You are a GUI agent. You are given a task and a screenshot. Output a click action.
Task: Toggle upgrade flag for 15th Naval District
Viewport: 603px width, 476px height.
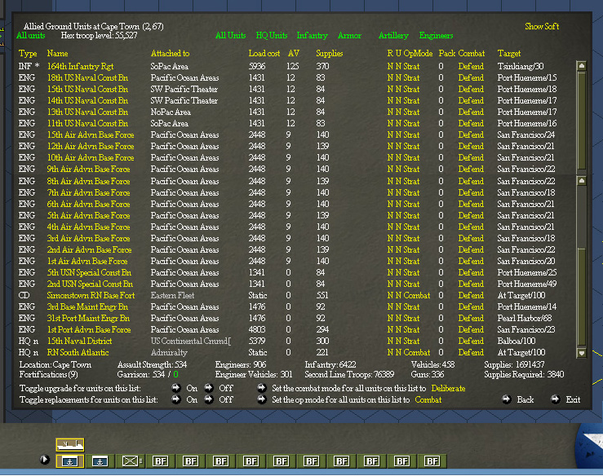pos(398,342)
